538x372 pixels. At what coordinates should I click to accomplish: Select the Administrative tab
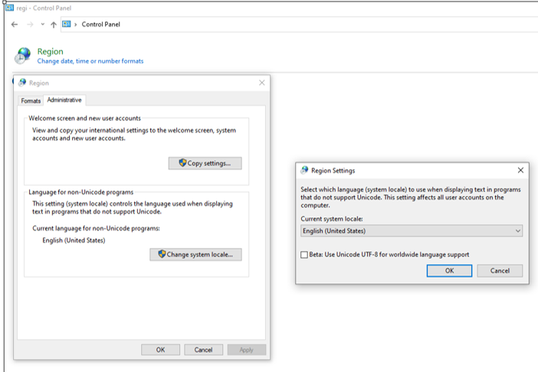click(x=64, y=100)
